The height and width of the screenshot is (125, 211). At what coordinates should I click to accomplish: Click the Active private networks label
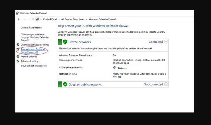click(71, 67)
